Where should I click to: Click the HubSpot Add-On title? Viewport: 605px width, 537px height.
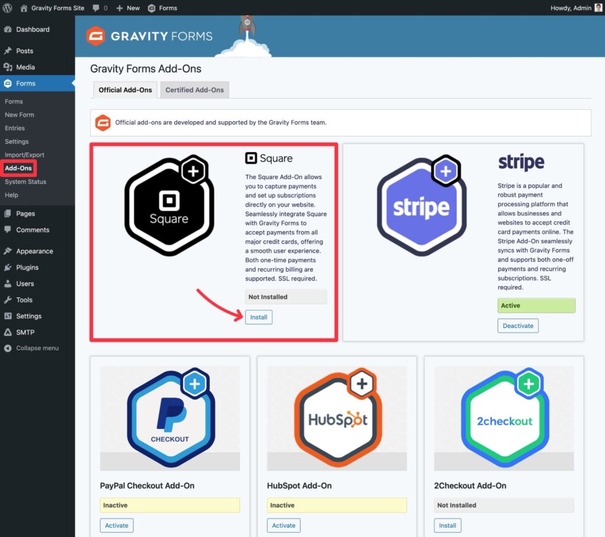click(300, 486)
